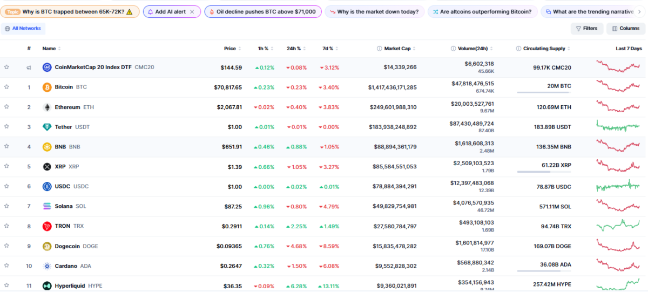Click the Market Cap info icon
Image resolution: width=648 pixels, height=292 pixels.
379,49
